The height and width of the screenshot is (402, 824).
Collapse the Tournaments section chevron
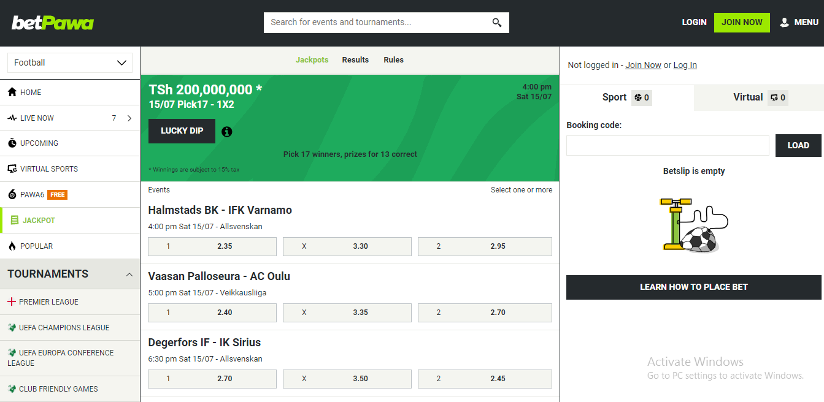tap(129, 275)
